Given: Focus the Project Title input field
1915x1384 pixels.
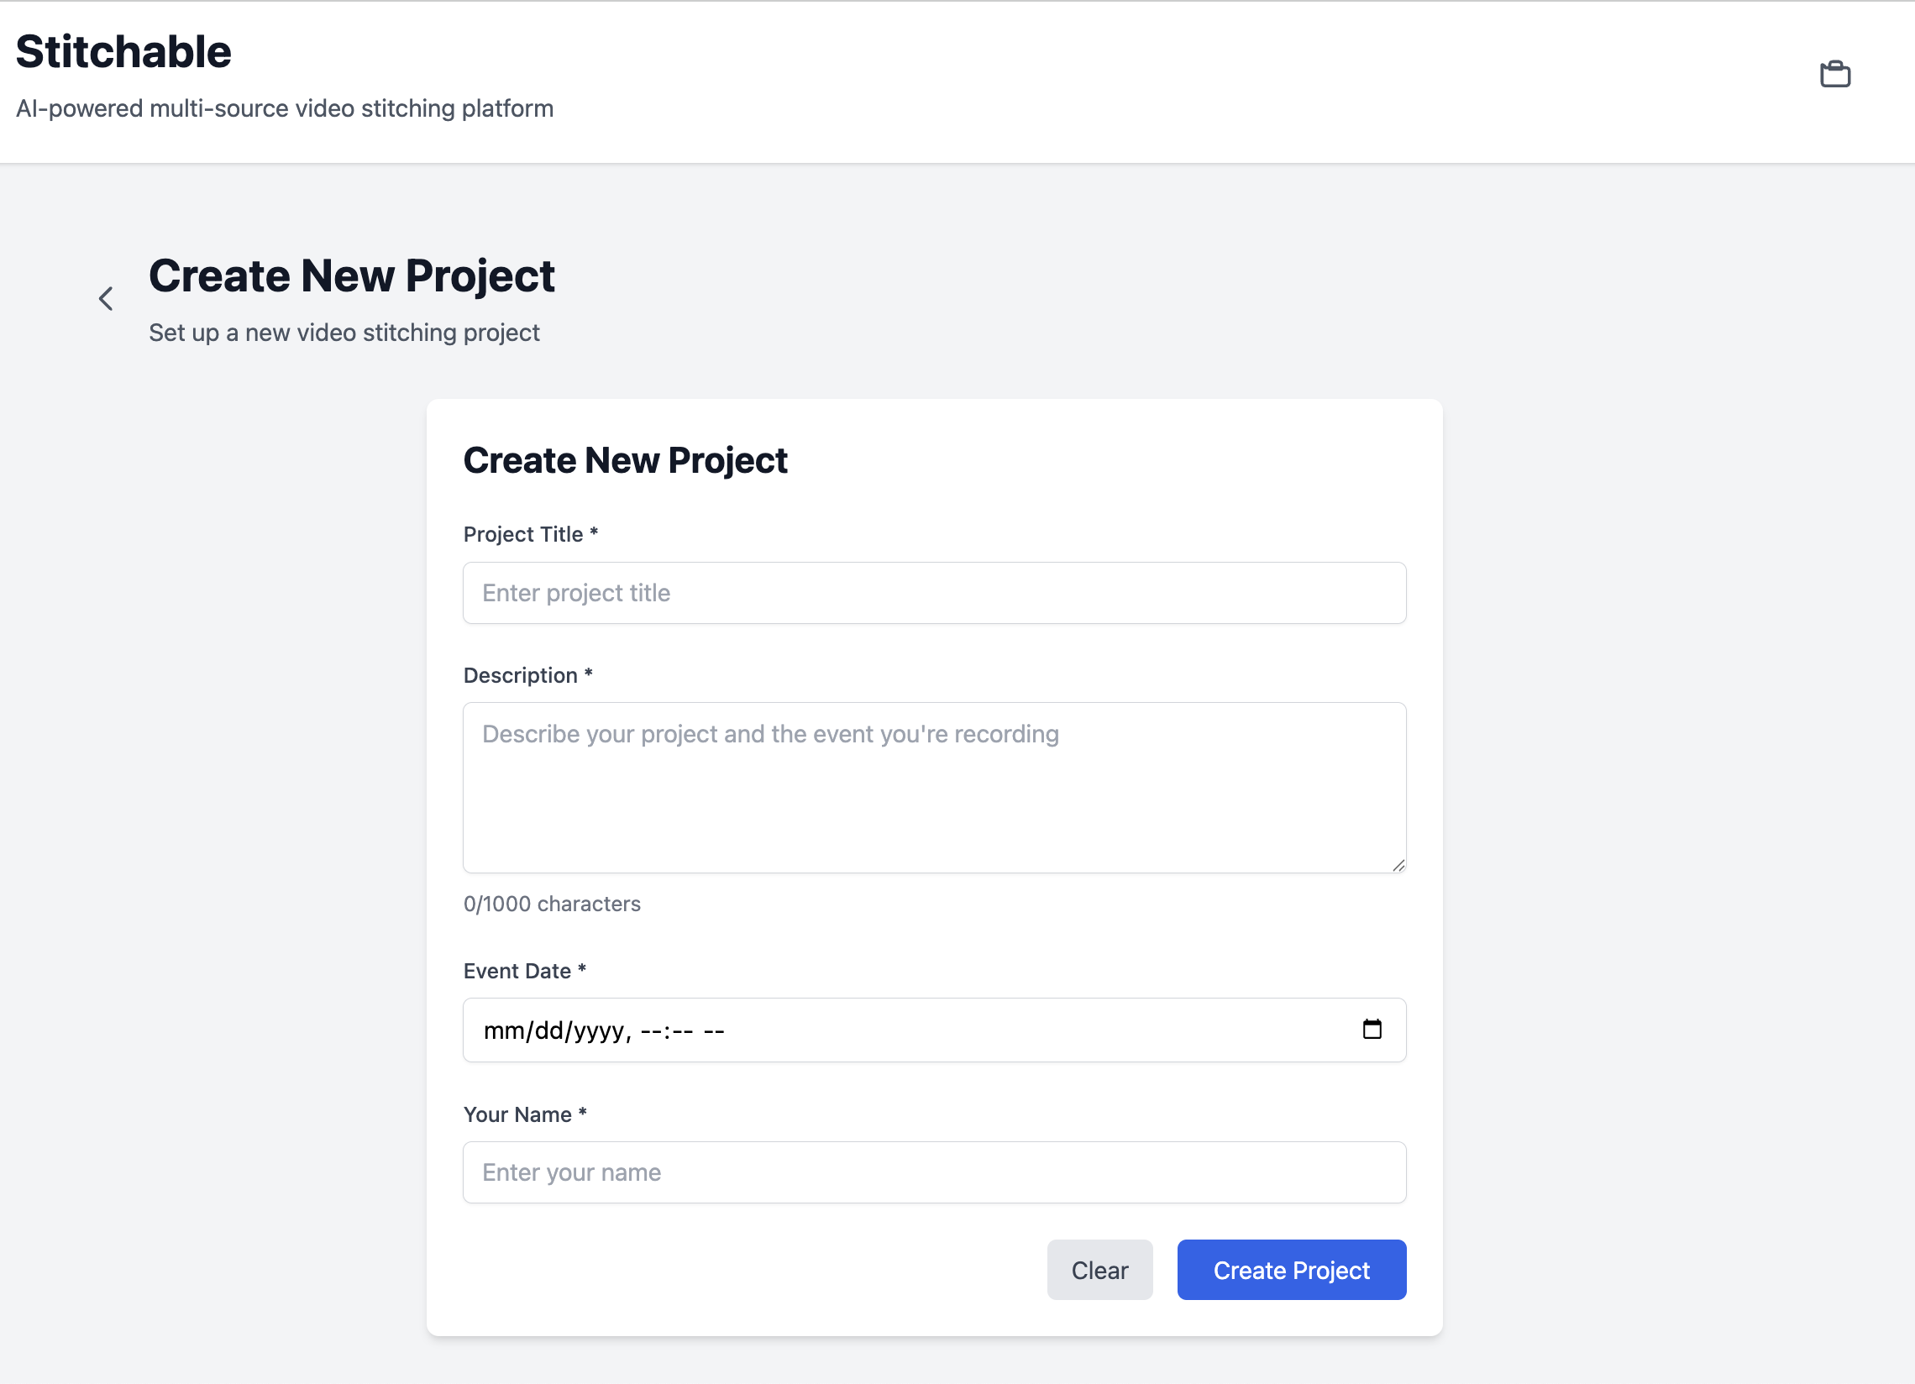Looking at the screenshot, I should click(x=934, y=593).
